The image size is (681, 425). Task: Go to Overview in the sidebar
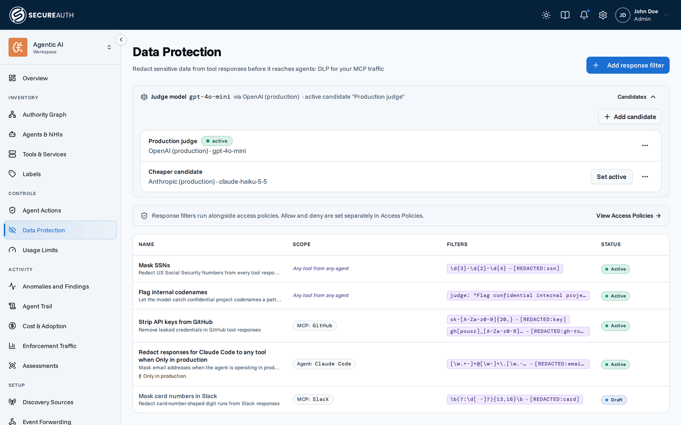[x=60, y=78]
